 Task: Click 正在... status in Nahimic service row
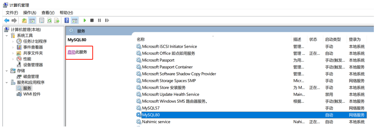tap(315, 122)
